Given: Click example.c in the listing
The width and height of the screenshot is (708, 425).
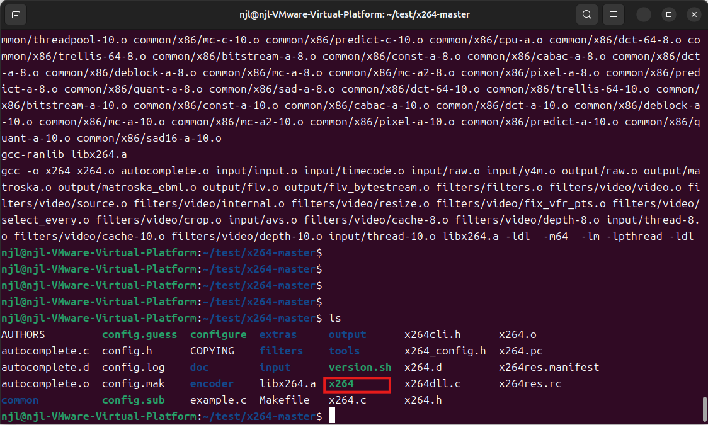Looking at the screenshot, I should pos(219,400).
